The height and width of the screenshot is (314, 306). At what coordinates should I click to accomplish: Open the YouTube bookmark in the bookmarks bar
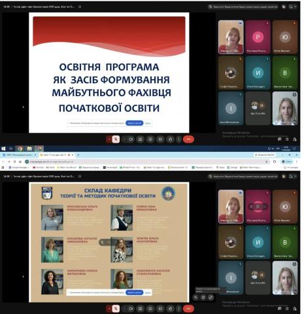pyautogui.click(x=38, y=167)
